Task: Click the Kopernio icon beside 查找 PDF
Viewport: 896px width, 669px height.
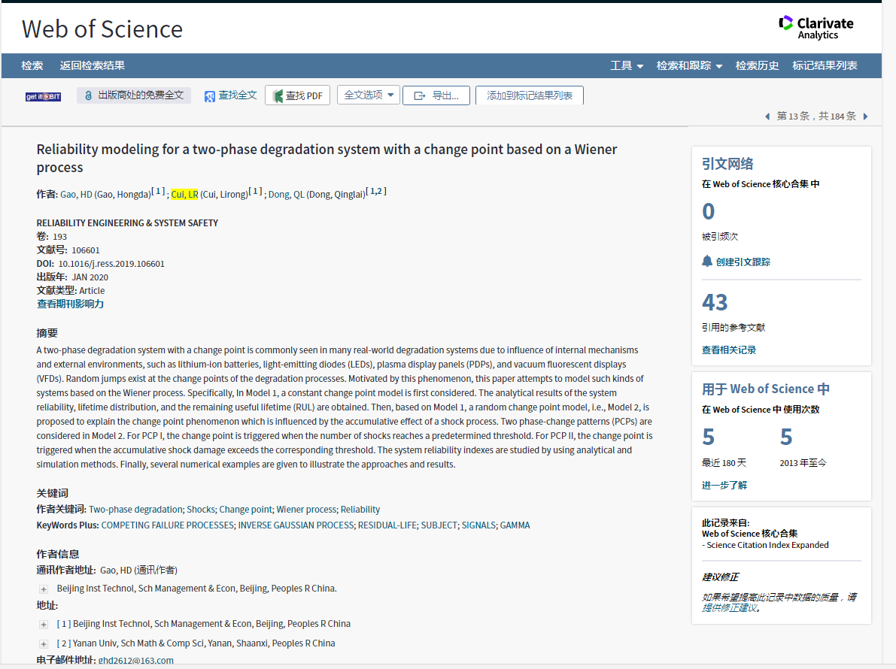Action: [x=278, y=96]
